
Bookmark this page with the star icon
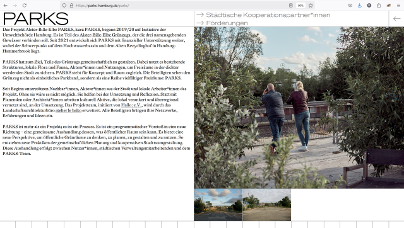[x=311, y=6]
